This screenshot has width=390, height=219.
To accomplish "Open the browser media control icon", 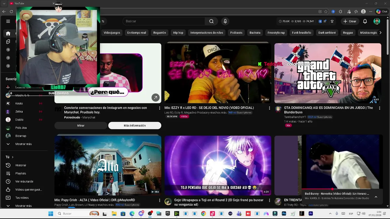I will pos(348,12).
